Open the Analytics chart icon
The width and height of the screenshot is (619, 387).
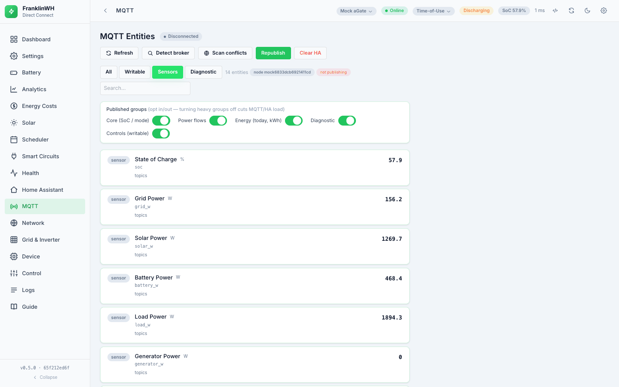14,89
